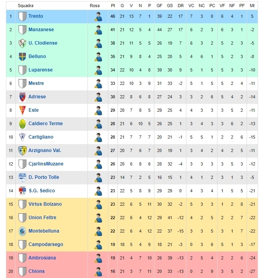The image size is (262, 278).
Task: Click the Arzignano Val. shield logo
Action: pyautogui.click(x=22, y=151)
